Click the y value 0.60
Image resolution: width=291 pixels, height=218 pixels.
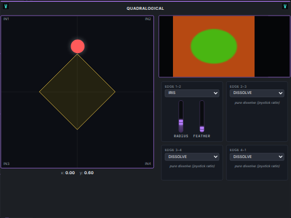[x=89, y=173]
